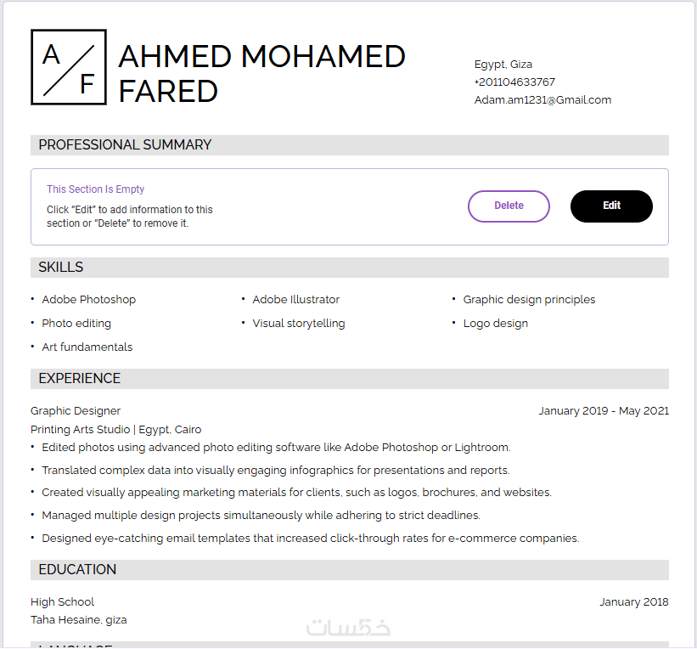This screenshot has width=697, height=649.
Task: Click the AF monogram logo icon
Action: (69, 67)
